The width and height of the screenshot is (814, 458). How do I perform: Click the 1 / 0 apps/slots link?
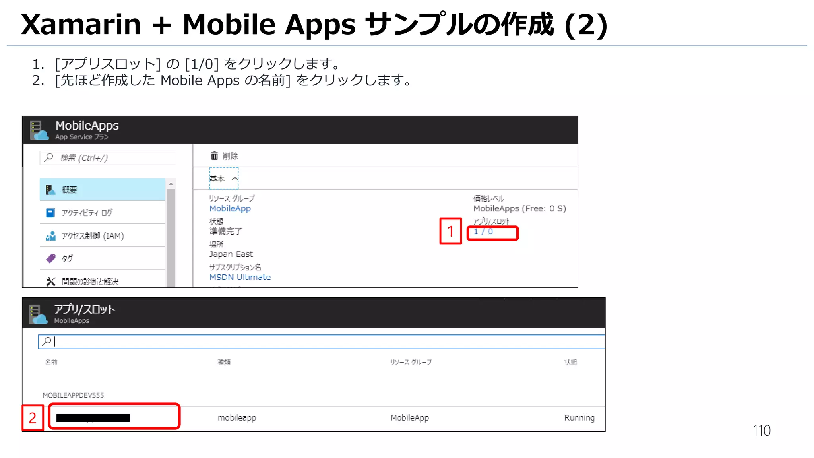coord(483,231)
